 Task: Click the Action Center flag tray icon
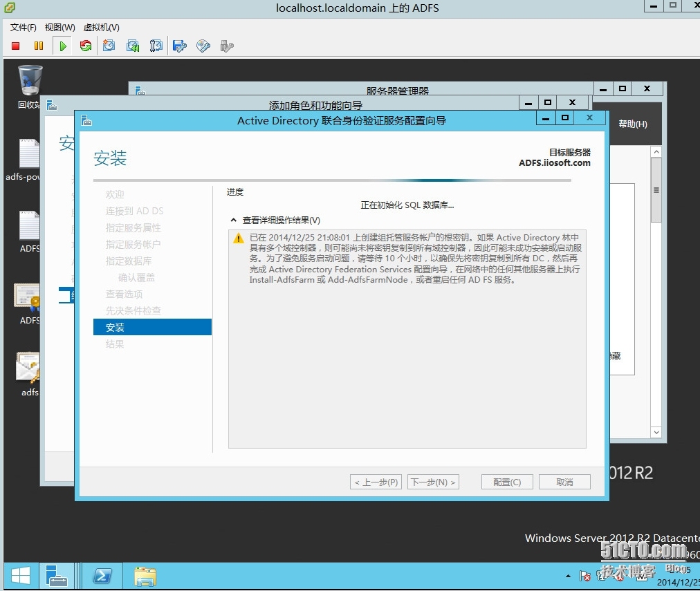[x=584, y=576]
